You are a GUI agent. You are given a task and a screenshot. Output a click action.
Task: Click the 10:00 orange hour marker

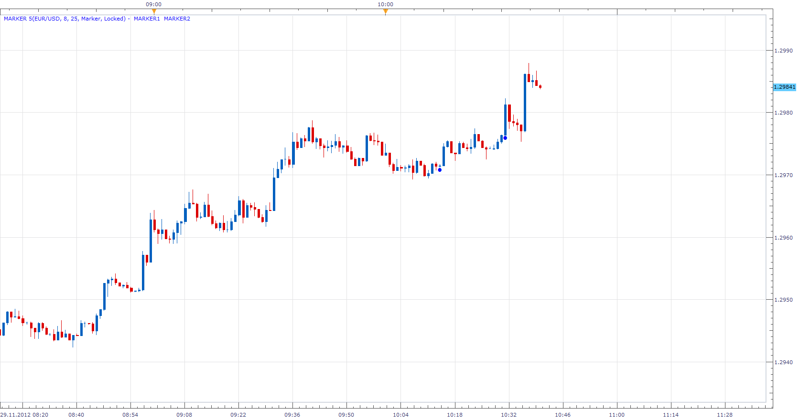386,11
